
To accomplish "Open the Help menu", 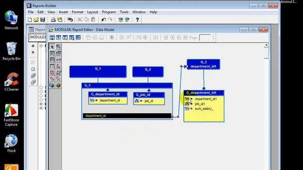I will [153, 12].
